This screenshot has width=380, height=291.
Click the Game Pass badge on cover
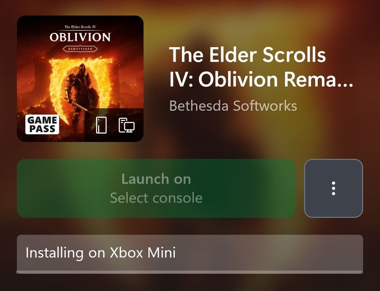click(x=42, y=124)
